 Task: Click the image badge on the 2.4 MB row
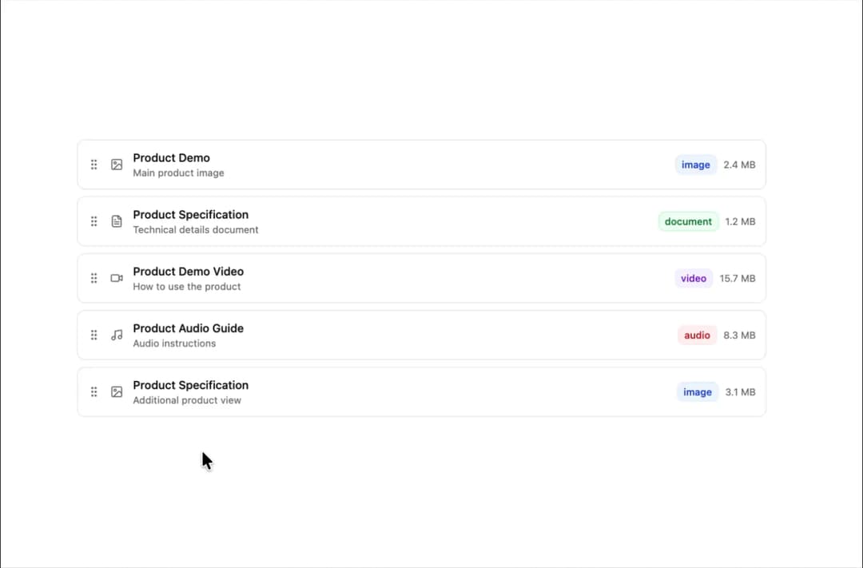coord(696,165)
